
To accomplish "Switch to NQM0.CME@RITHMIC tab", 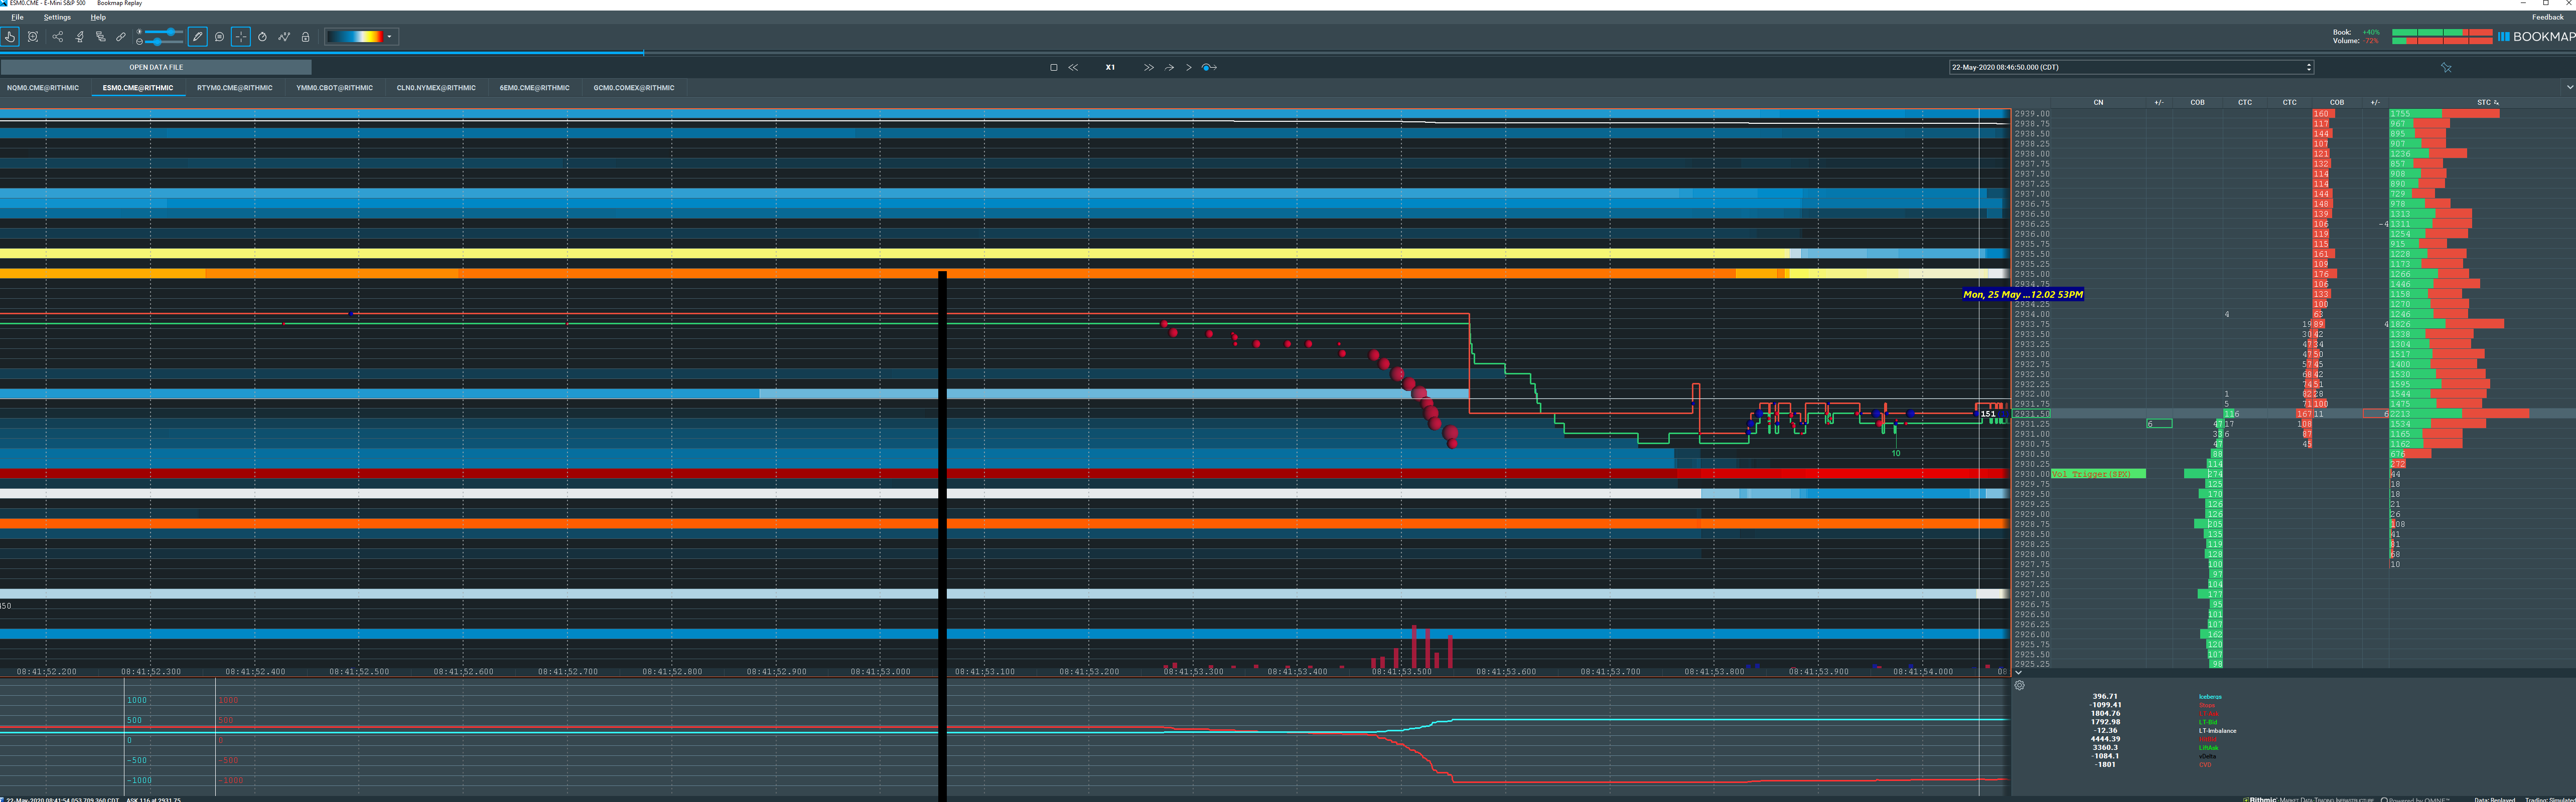I will pos(43,88).
